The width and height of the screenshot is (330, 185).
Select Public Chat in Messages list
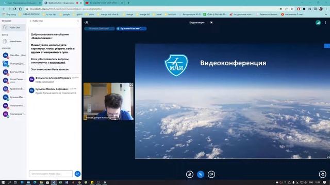(13, 27)
